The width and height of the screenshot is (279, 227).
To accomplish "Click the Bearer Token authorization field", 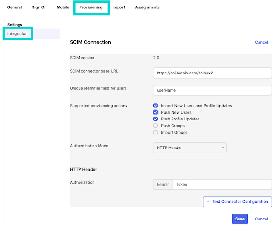I will [222, 185].
